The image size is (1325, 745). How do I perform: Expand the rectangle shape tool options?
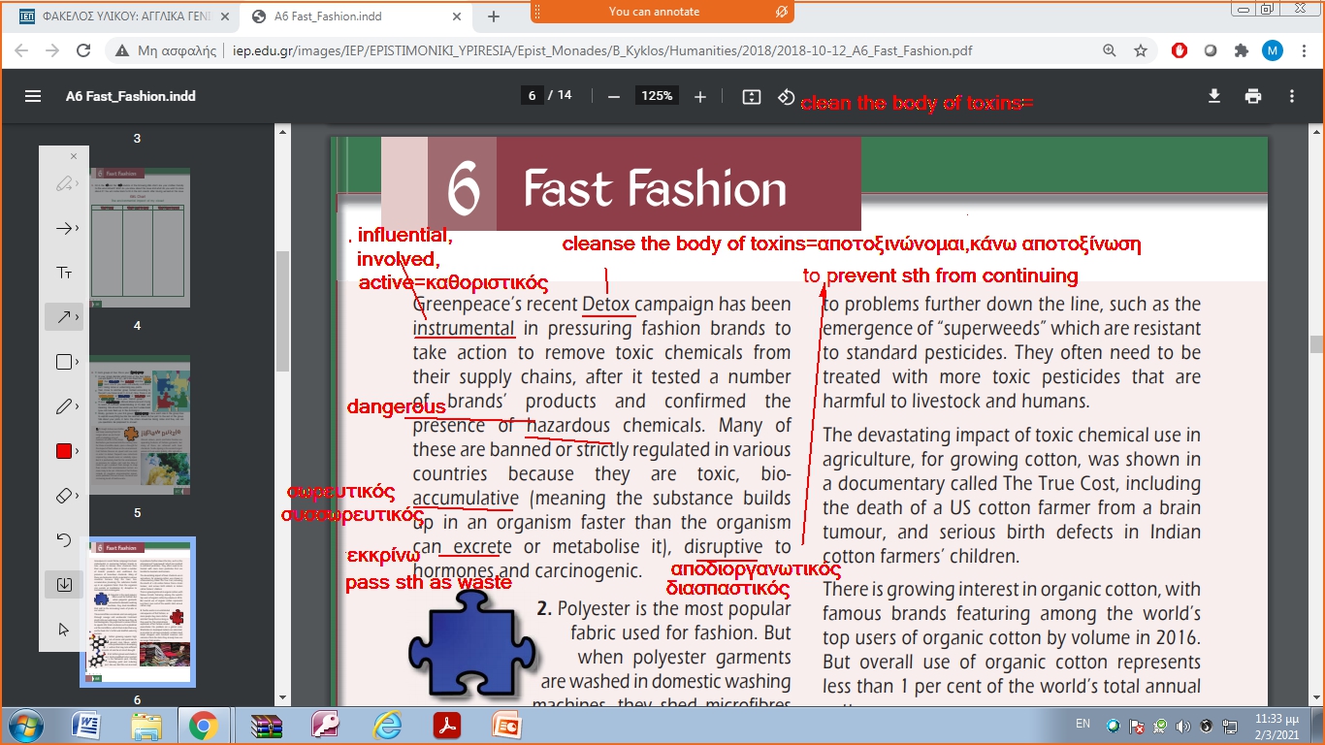click(x=77, y=362)
